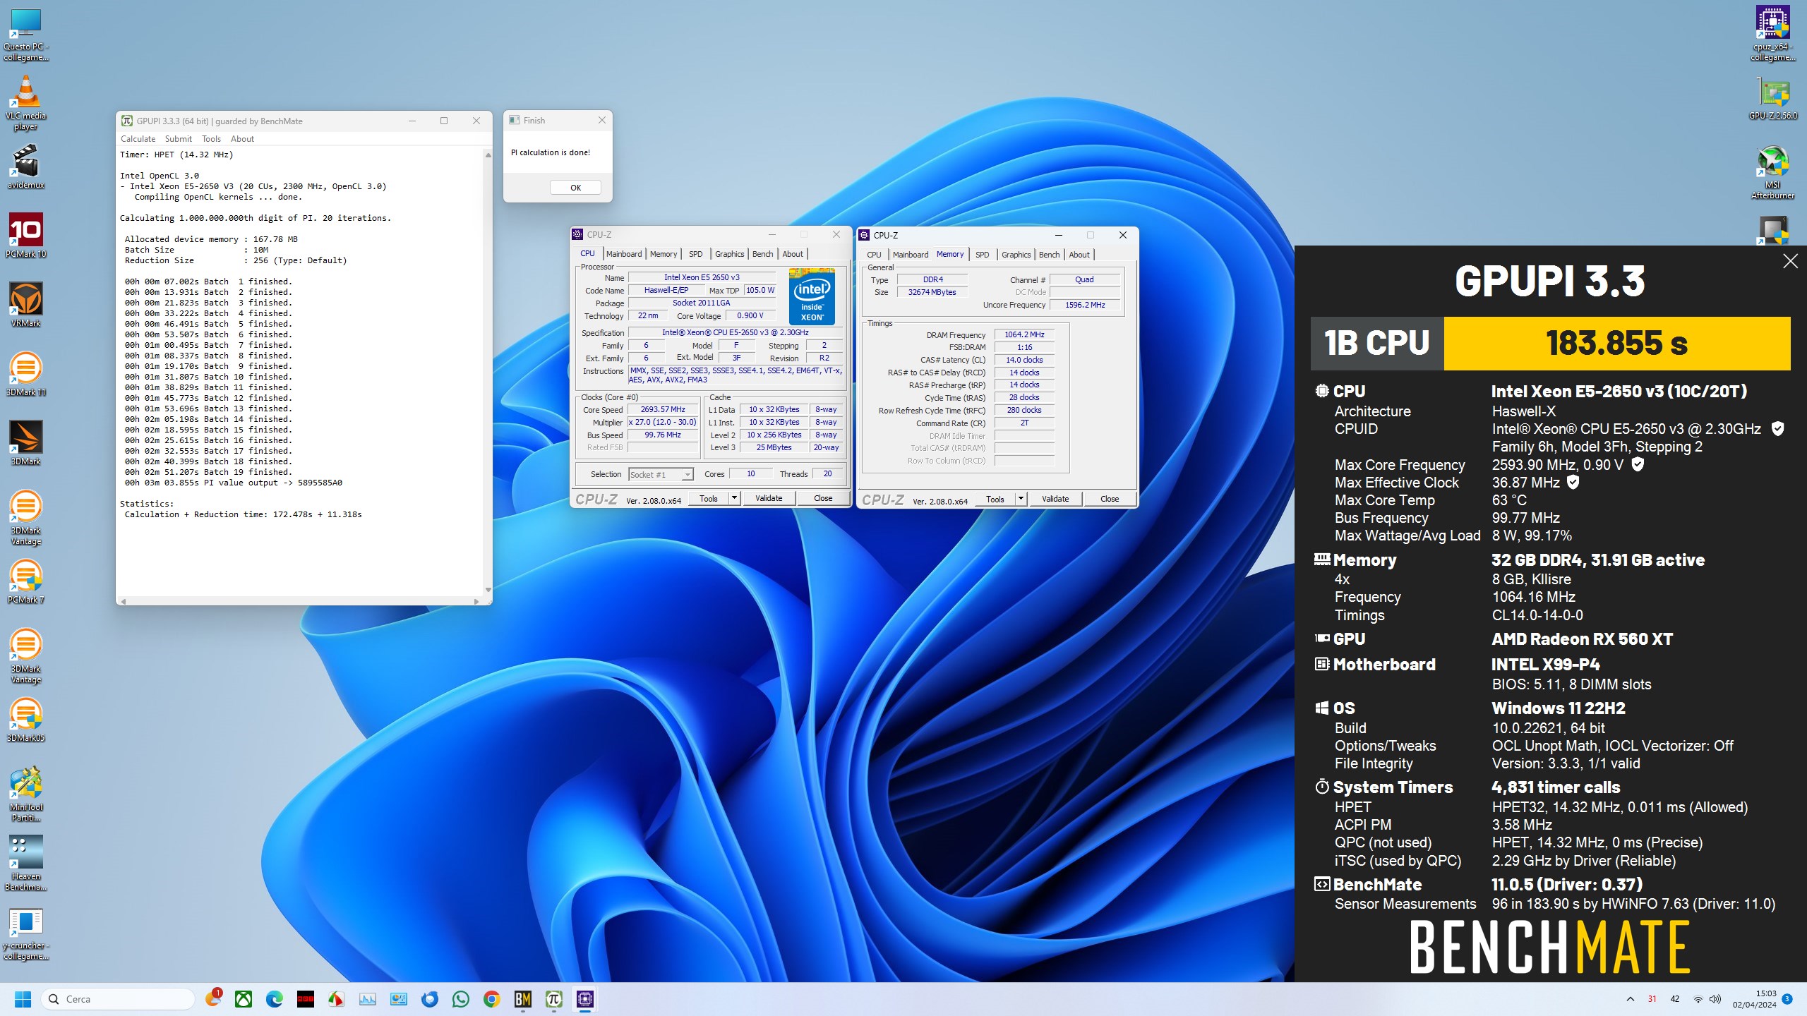Launch PCMark 10 desktop shortcut
The width and height of the screenshot is (1807, 1016).
pyautogui.click(x=26, y=236)
